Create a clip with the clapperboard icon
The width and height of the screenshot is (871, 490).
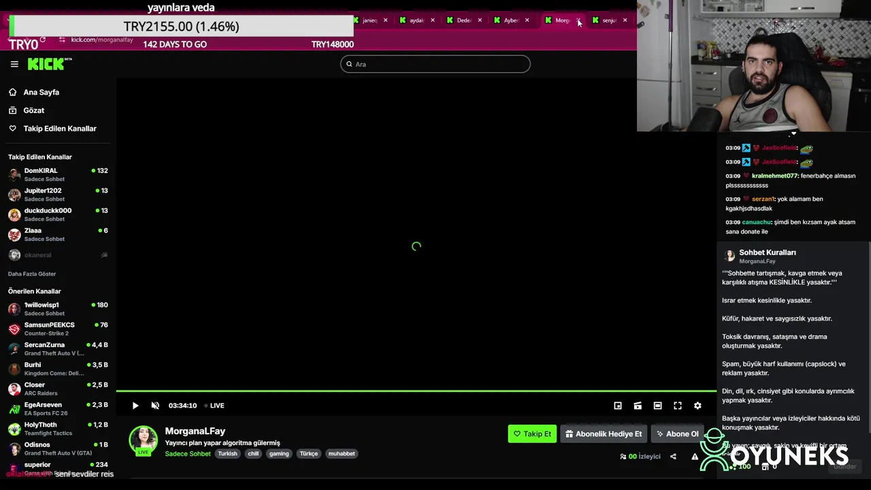click(638, 406)
